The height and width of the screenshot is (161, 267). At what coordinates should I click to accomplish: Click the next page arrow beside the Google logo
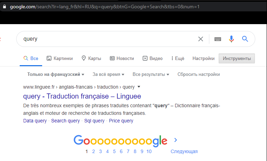click(176, 140)
